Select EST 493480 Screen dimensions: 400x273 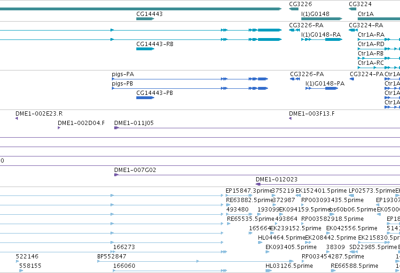pos(239,214)
